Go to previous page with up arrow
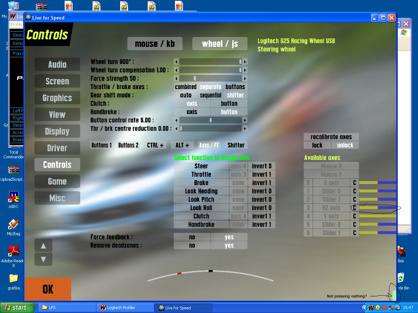The width and height of the screenshot is (418, 313). coord(43,245)
